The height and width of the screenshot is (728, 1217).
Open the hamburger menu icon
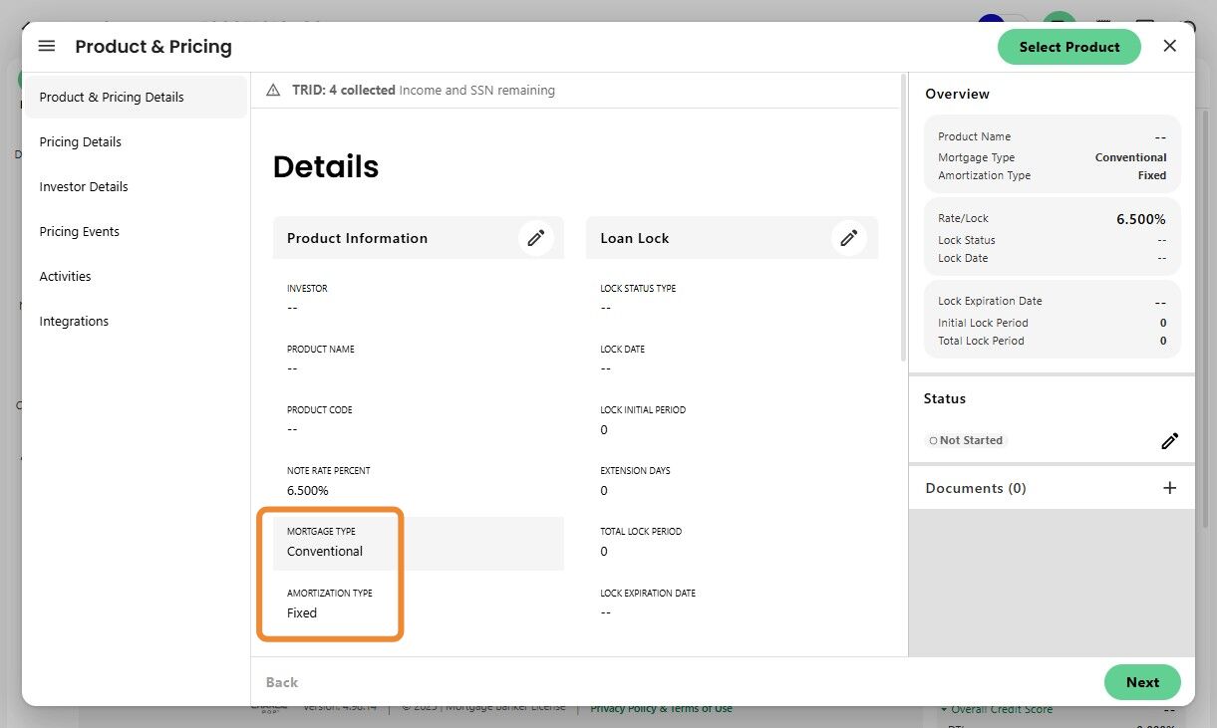[47, 46]
